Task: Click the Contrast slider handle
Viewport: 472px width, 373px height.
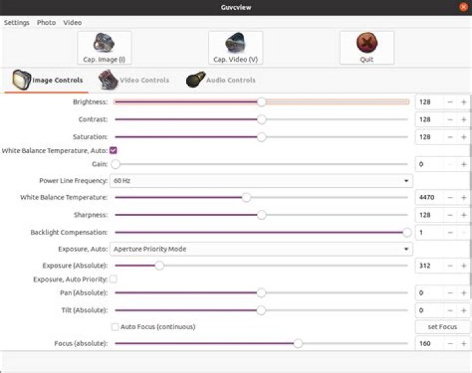Action: 262,119
